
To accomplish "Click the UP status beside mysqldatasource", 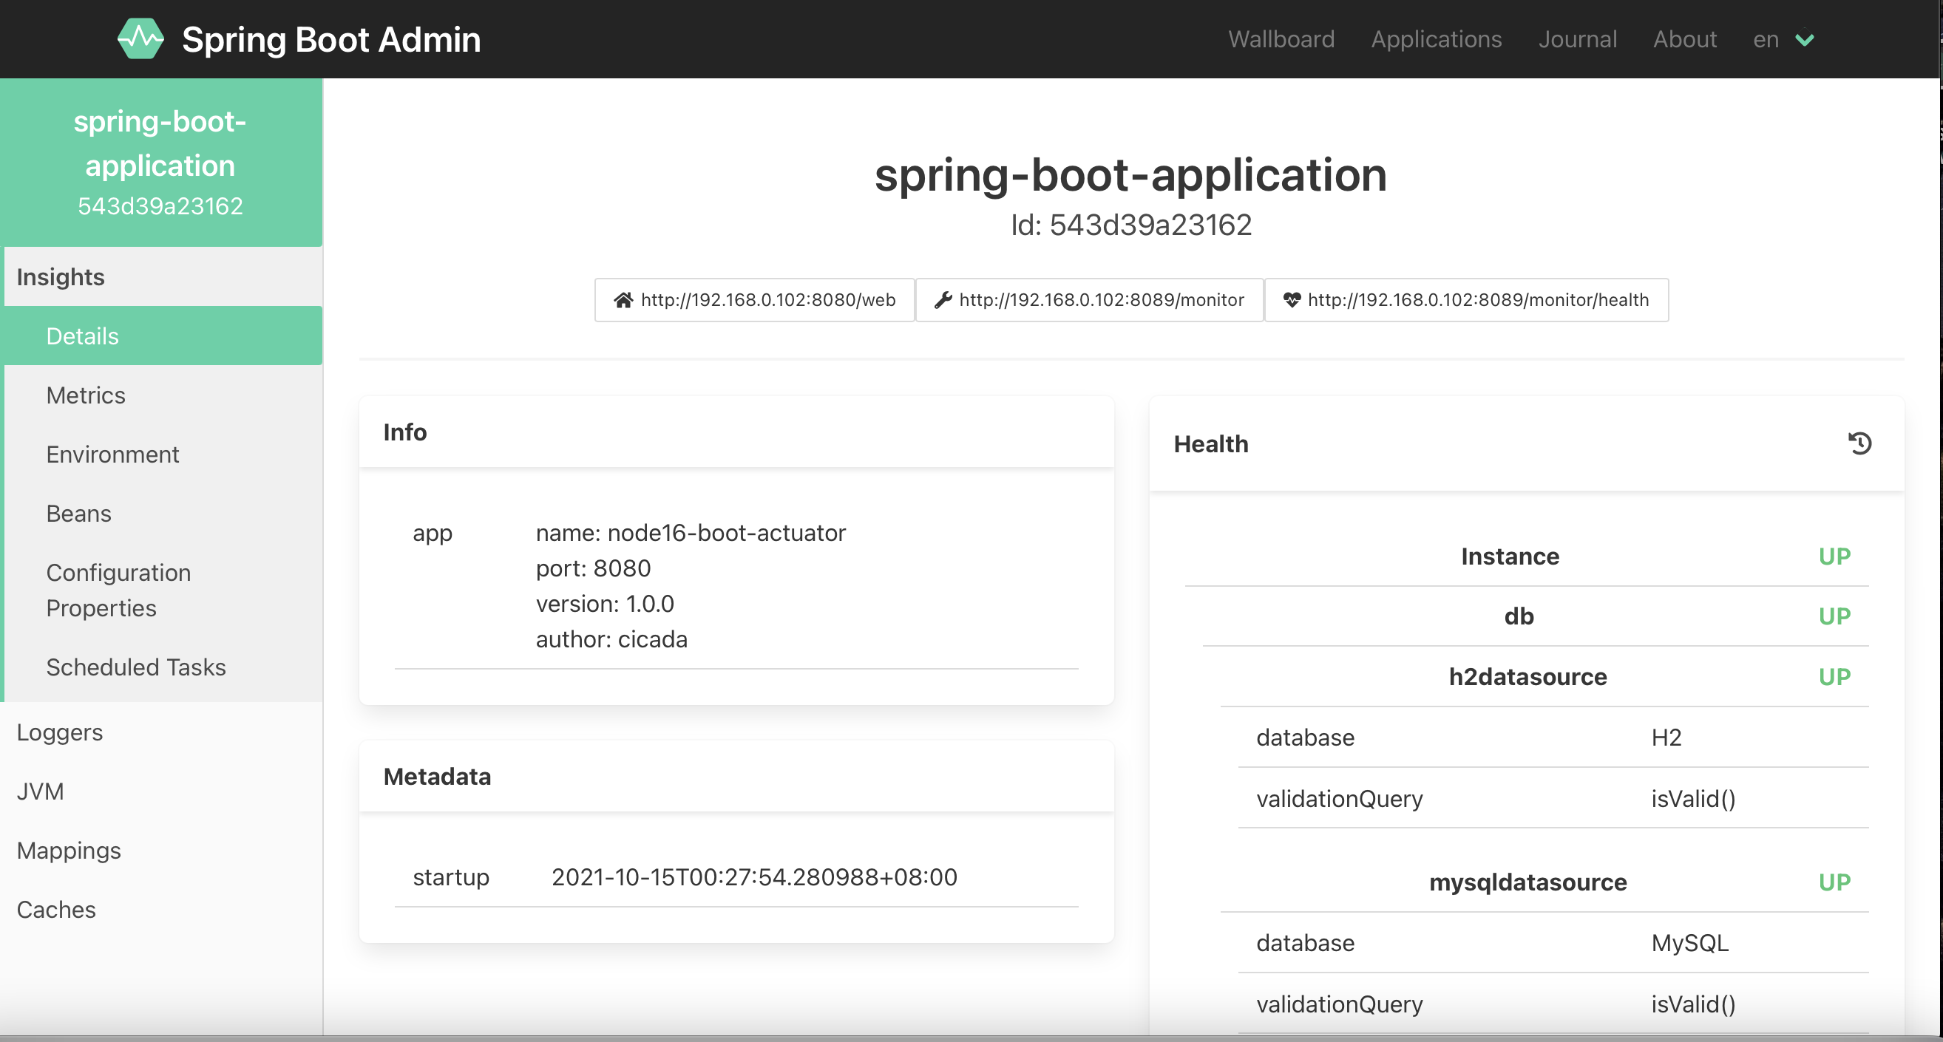I will [1834, 882].
